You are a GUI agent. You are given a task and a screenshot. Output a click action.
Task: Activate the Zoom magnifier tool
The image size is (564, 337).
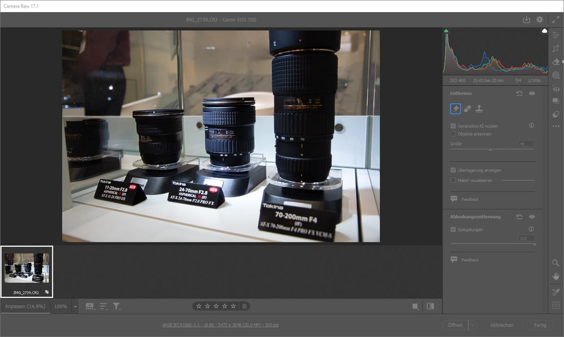[556, 263]
